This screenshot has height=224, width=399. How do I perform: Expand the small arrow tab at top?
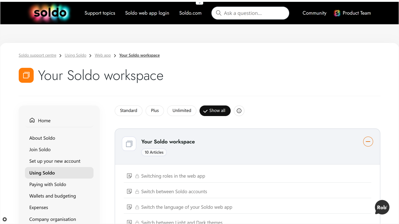(199, 3)
